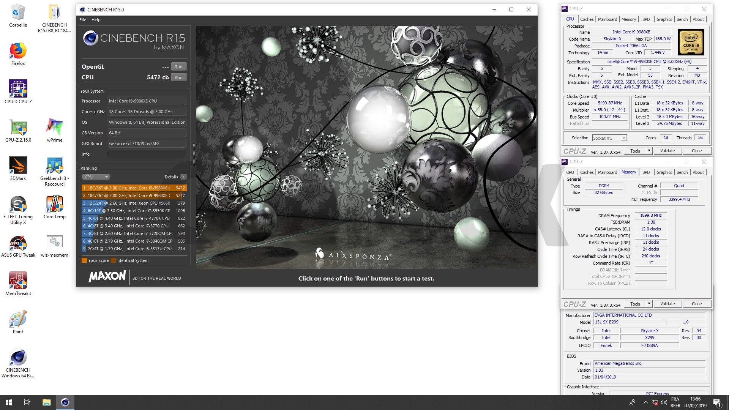The width and height of the screenshot is (729, 410).
Task: Open the File menu in Cinebench
Action: [x=83, y=20]
